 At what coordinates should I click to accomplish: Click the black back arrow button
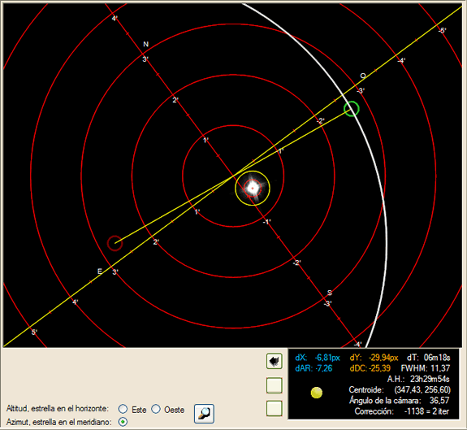(x=274, y=362)
